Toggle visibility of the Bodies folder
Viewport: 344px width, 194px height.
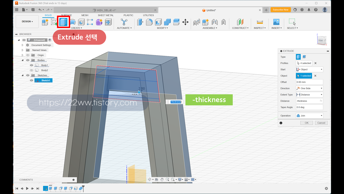28,60
